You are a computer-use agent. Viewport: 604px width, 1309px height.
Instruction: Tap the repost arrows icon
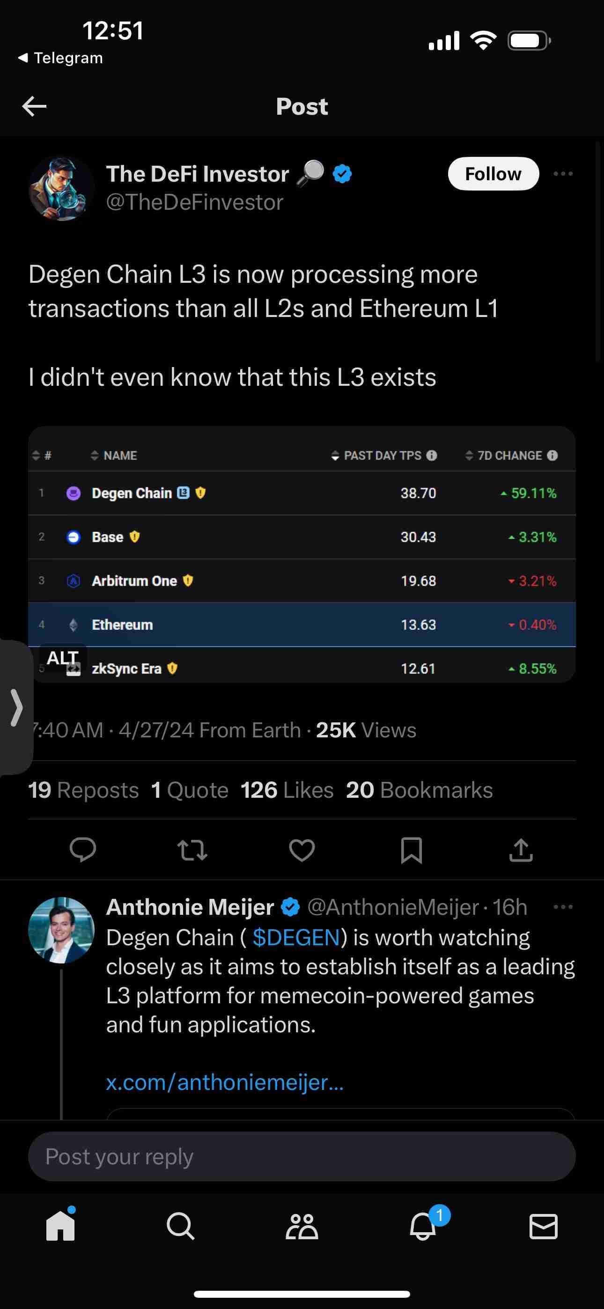pyautogui.click(x=192, y=850)
